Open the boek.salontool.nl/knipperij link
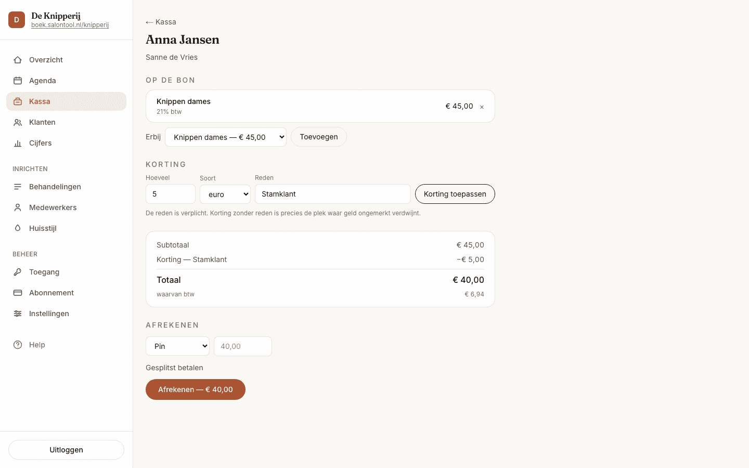This screenshot has width=749, height=468. click(x=70, y=25)
